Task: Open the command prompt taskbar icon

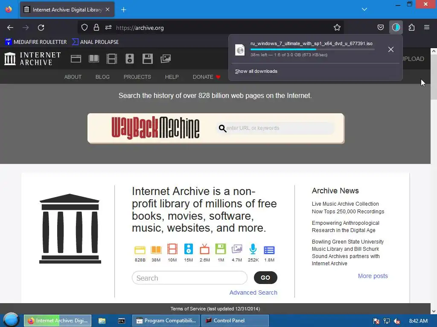Action: coord(122,321)
